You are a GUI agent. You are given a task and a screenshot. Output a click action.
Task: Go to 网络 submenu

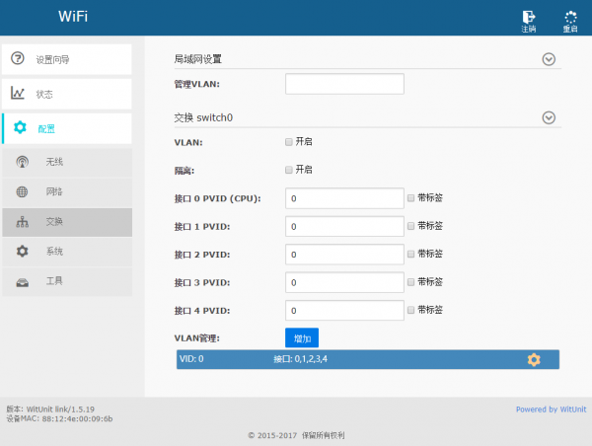tap(67, 191)
